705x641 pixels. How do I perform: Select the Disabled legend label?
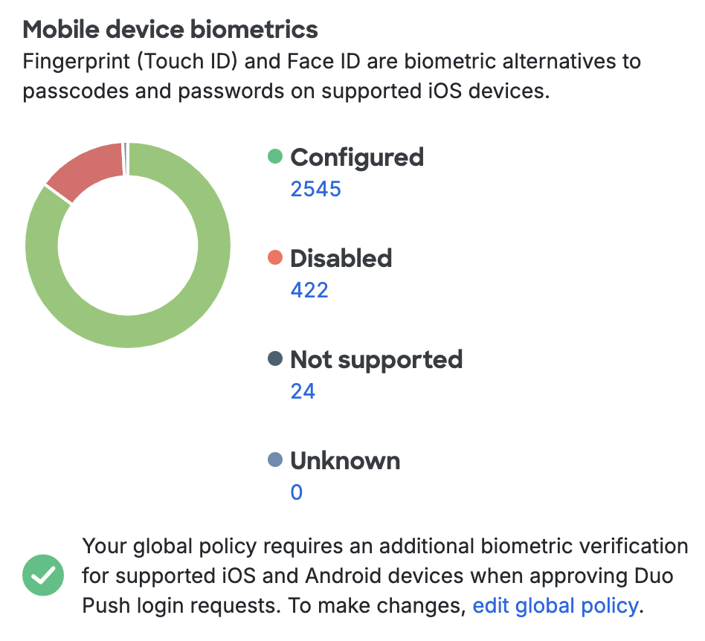coord(341,258)
